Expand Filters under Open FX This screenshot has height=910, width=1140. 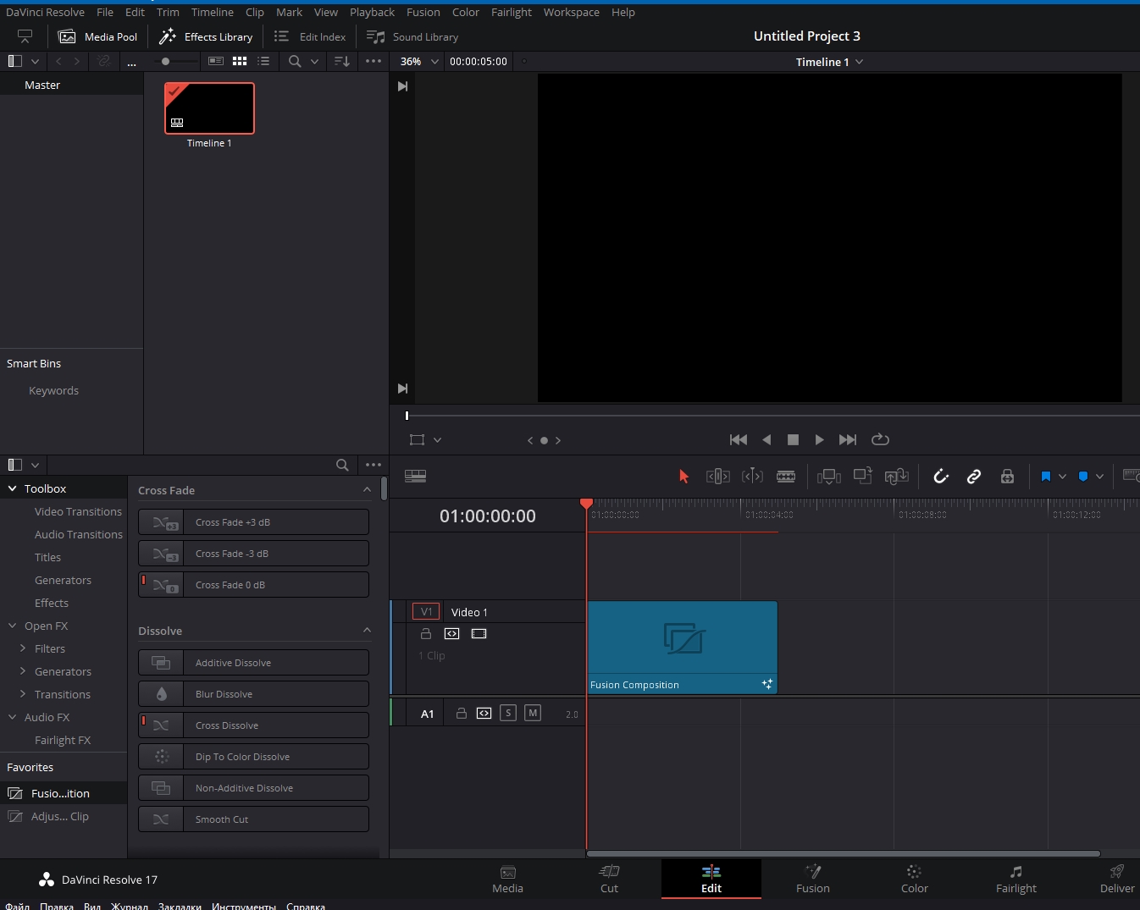23,648
